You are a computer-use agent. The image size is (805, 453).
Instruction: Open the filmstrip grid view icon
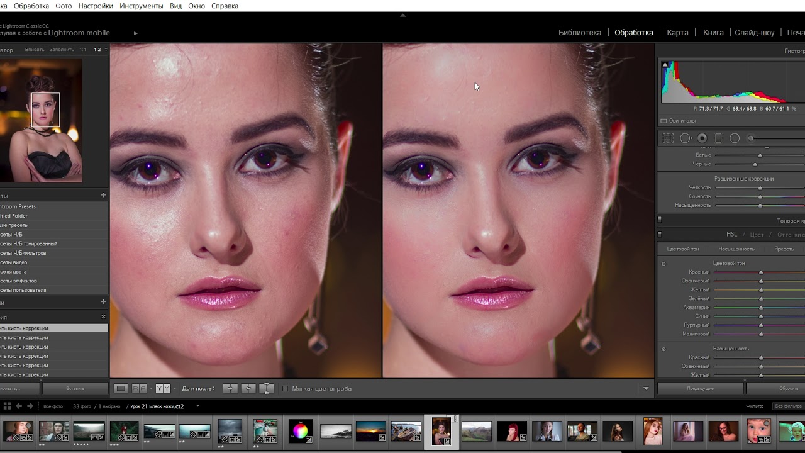click(7, 406)
